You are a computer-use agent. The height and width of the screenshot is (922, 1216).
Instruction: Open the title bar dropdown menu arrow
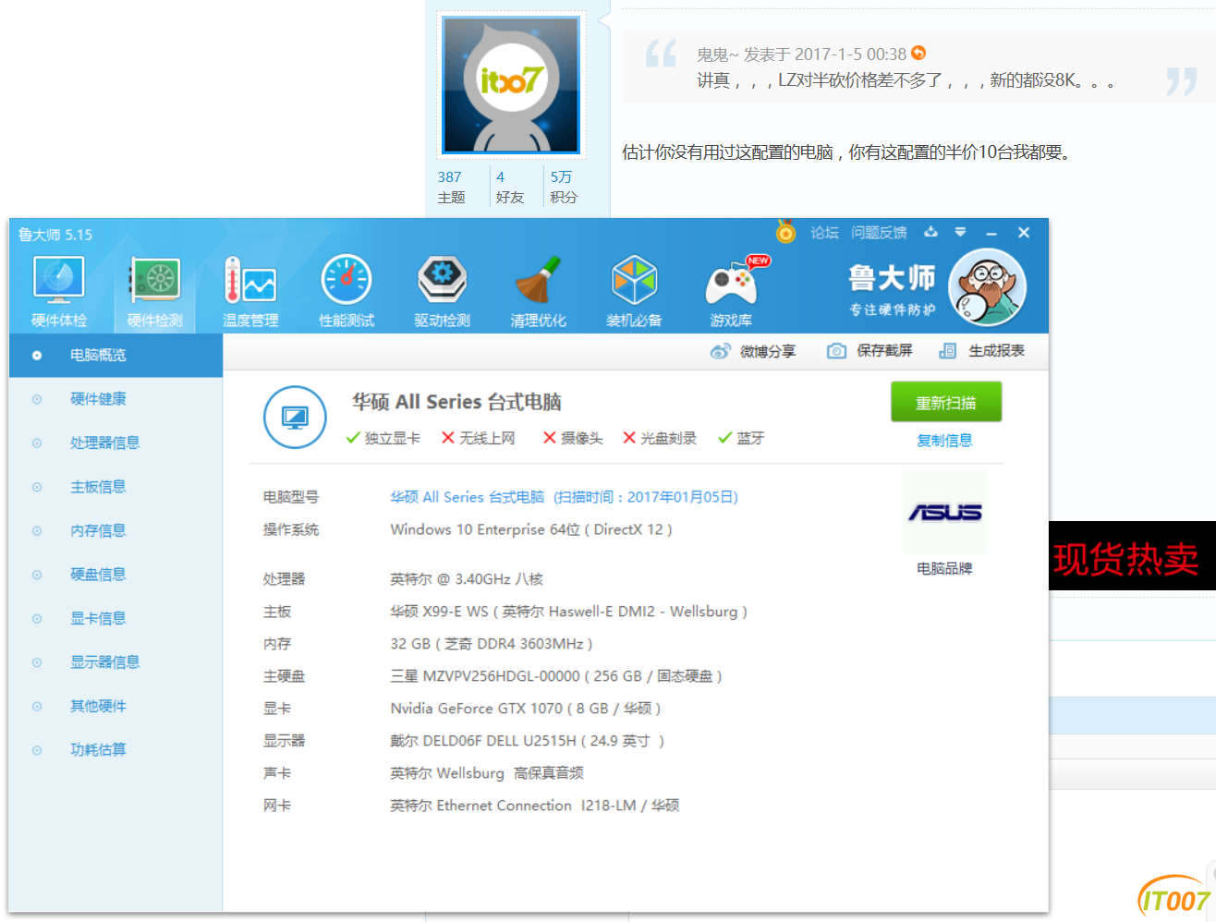pyautogui.click(x=960, y=232)
